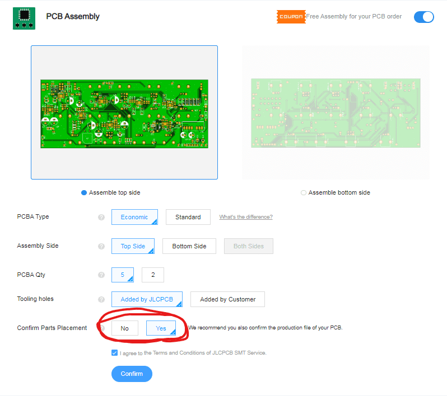Open help icon next to PCBA Qty

(x=101, y=275)
